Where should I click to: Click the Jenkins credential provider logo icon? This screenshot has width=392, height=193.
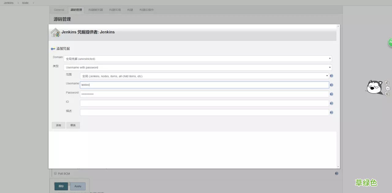pyautogui.click(x=55, y=32)
